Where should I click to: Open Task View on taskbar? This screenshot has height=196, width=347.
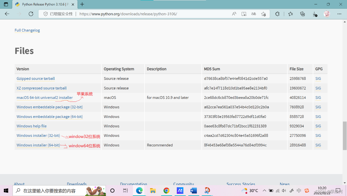pos(126,191)
